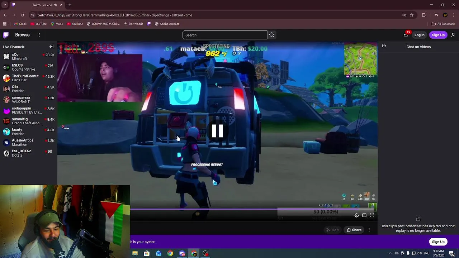Screen dimensions: 459x258
Task: Focus the Twitch Search field
Action: (225, 35)
